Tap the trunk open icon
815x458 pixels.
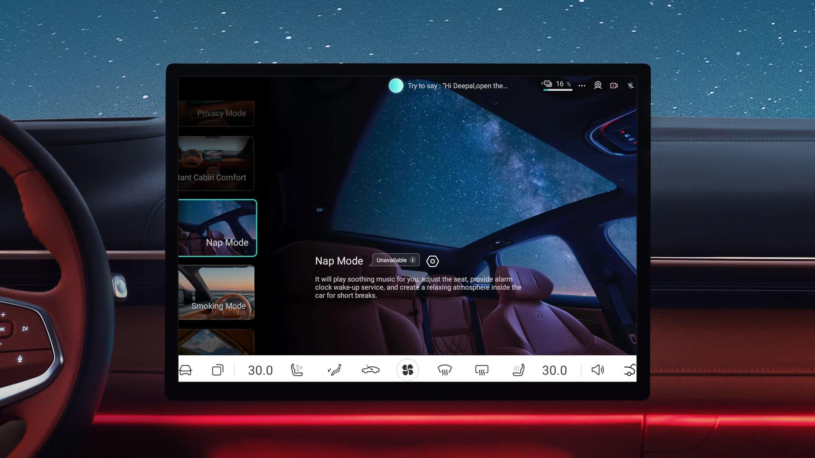point(630,370)
